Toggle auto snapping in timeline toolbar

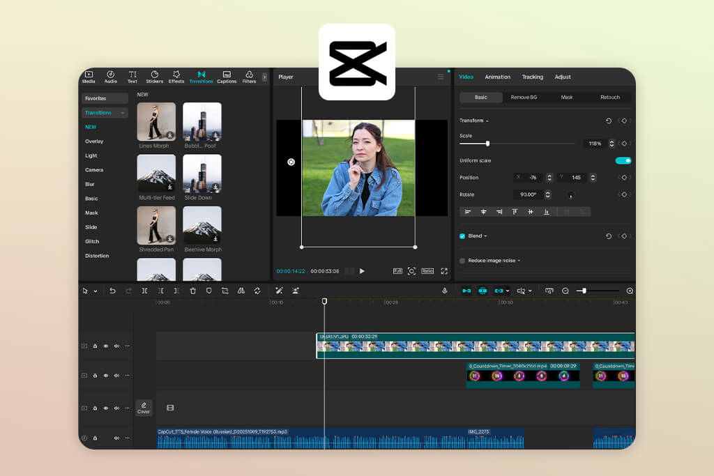[x=483, y=291]
